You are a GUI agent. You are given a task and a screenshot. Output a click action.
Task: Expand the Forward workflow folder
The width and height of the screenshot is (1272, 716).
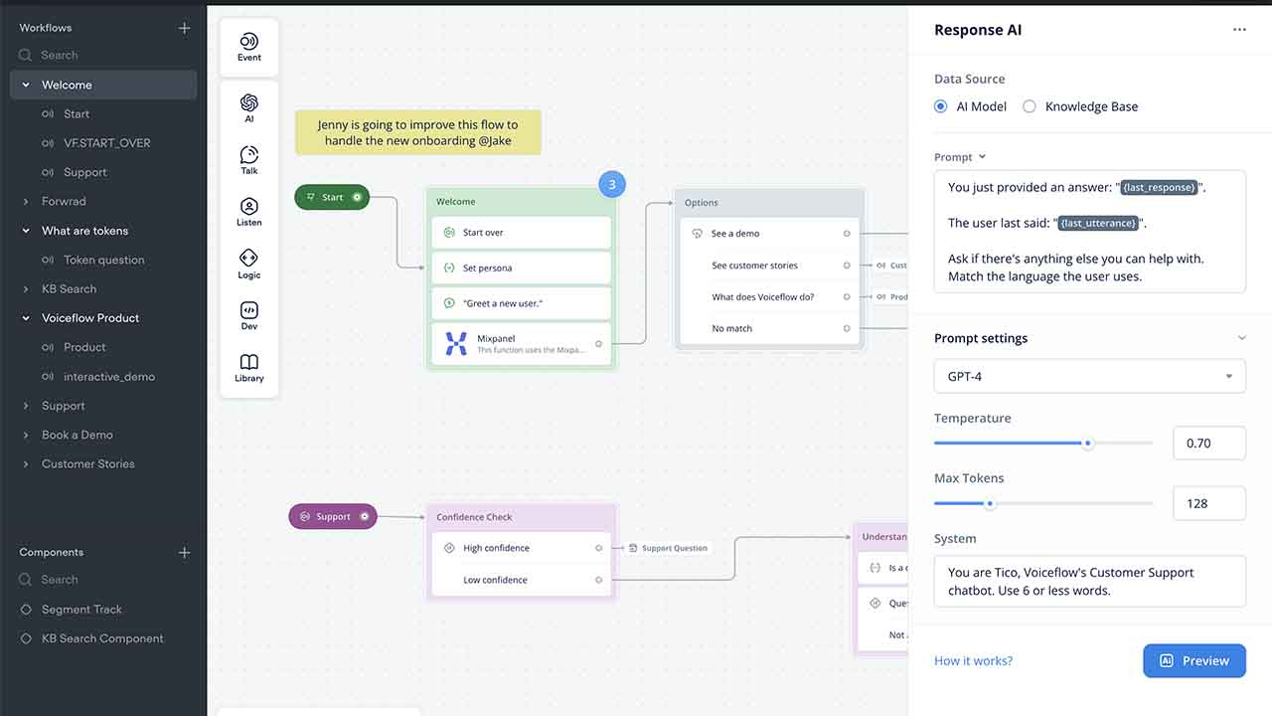coord(26,202)
